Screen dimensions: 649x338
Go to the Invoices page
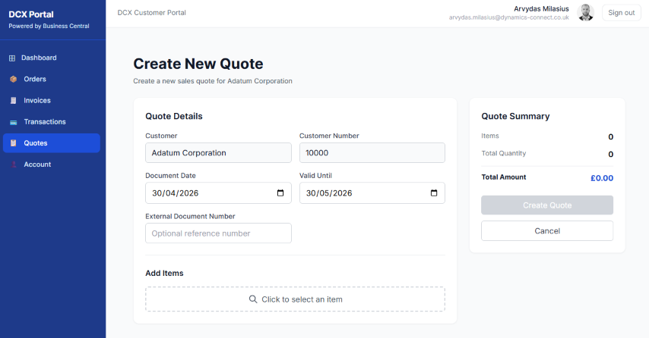point(36,100)
